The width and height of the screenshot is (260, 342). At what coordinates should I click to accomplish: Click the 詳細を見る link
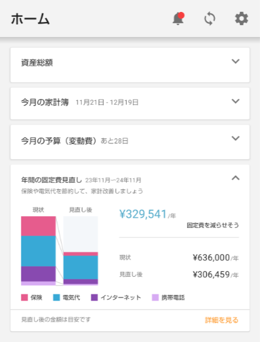pos(222,320)
